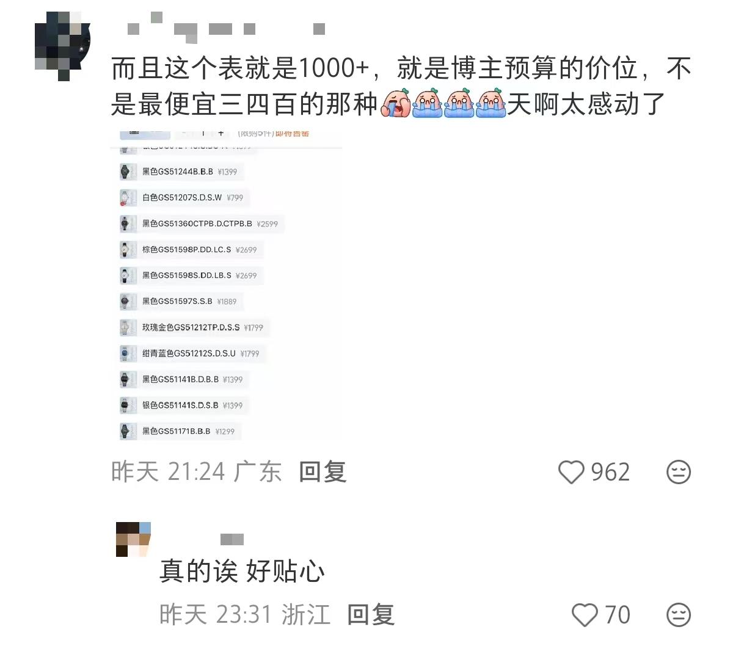Reply to the 广东 comment

coord(323,472)
